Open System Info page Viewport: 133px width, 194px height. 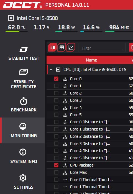point(24,156)
